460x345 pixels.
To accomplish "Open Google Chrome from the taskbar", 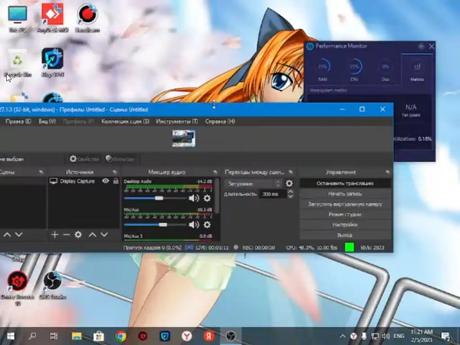I will point(120,336).
